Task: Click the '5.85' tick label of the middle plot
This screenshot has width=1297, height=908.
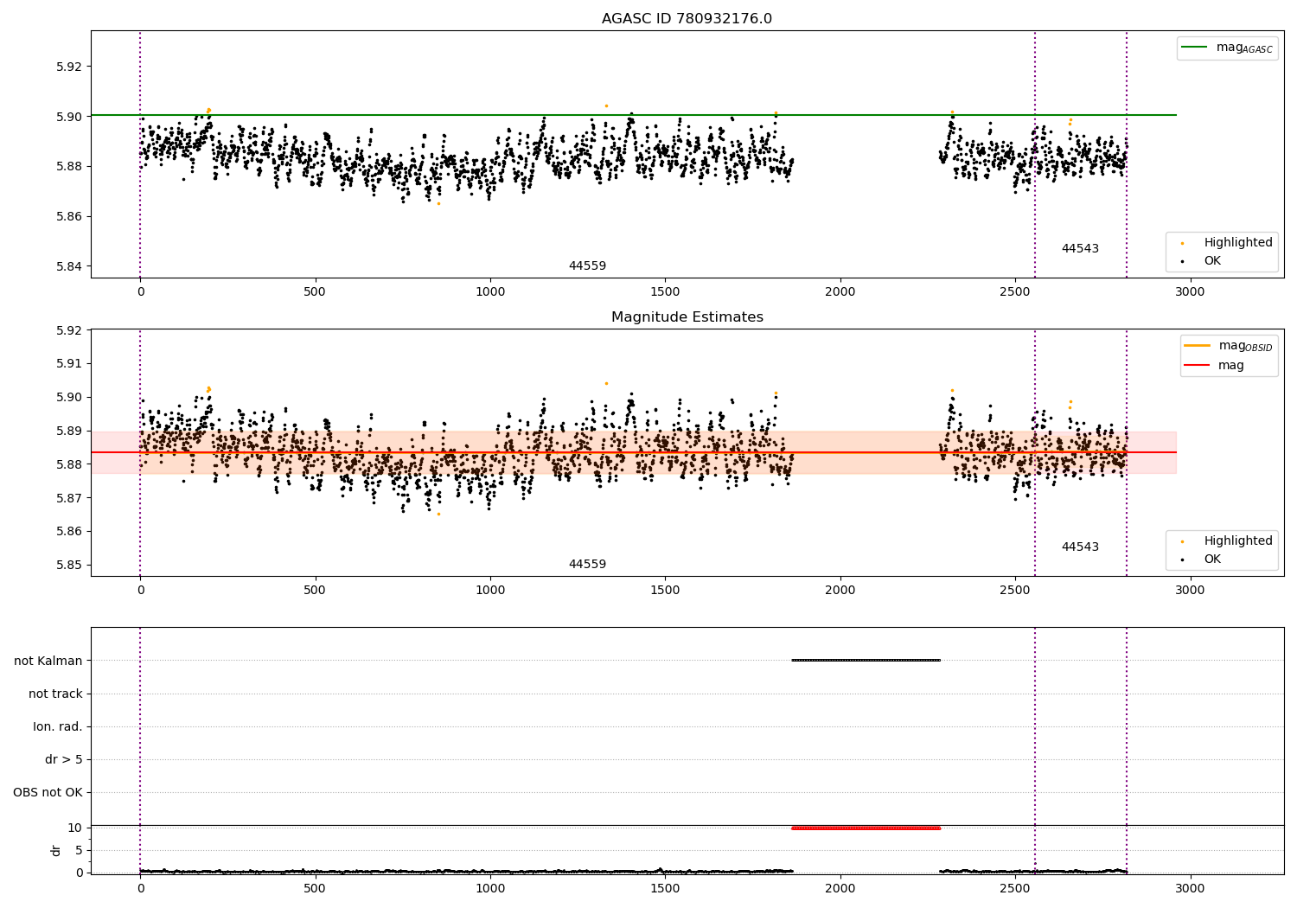Action: coord(69,565)
